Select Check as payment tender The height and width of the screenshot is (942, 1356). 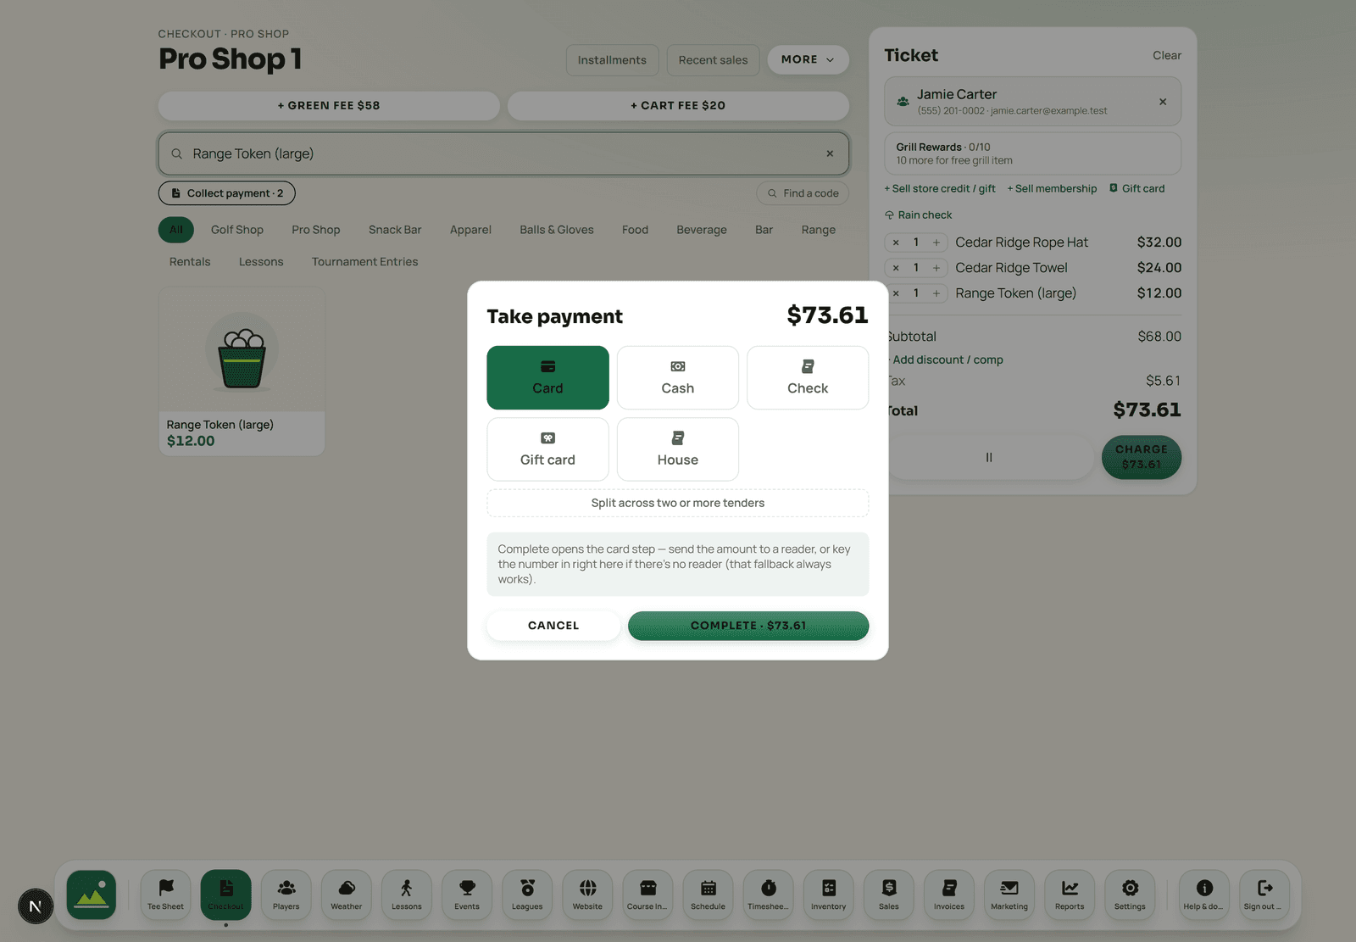coord(808,377)
